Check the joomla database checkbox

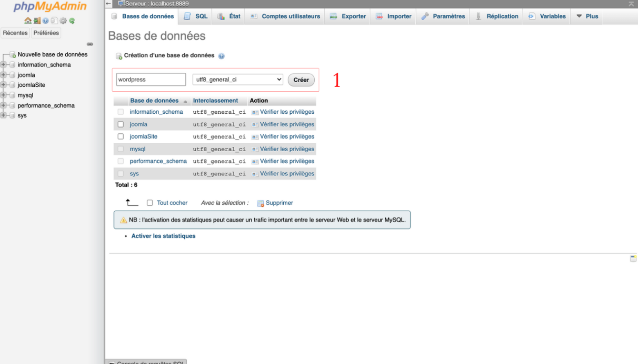pyautogui.click(x=121, y=125)
